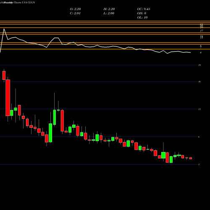Image resolution: width=210 pixels, height=210 pixels.
Task: Click the 'OL: 10' reading
Action: coord(142,18)
